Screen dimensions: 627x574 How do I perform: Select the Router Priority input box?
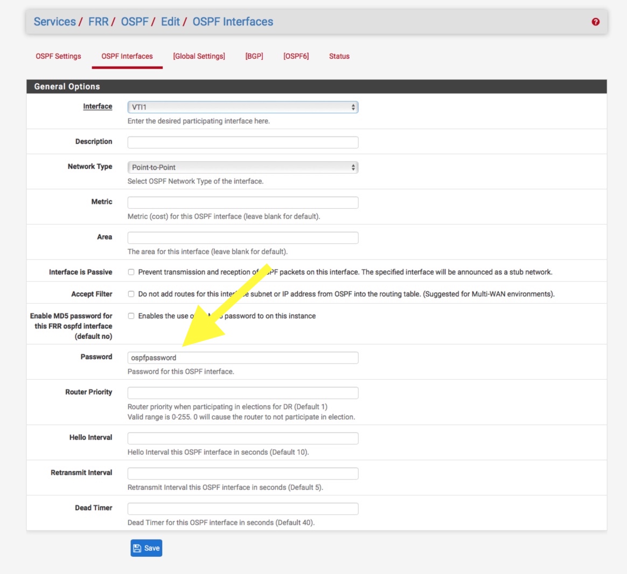click(242, 393)
